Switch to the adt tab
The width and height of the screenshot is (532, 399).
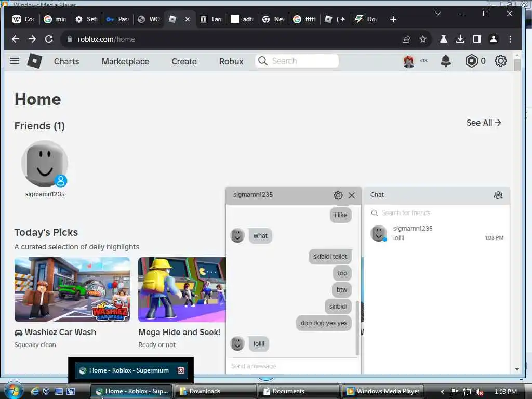(x=242, y=19)
